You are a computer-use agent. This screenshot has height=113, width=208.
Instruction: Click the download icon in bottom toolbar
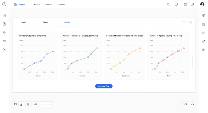point(21,104)
